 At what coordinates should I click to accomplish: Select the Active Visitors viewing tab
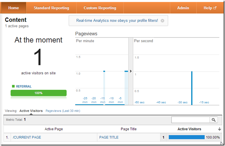click(31, 111)
